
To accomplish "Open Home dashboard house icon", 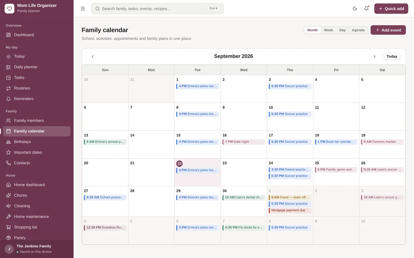I will [x=9, y=185].
